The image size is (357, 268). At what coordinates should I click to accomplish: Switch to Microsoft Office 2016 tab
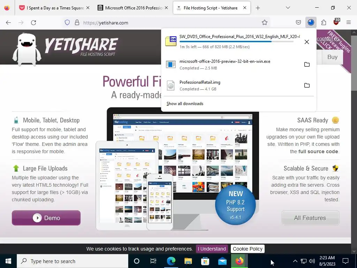tap(133, 8)
